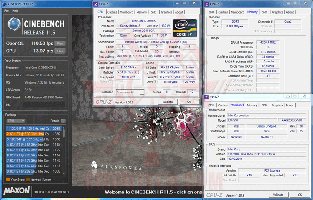Switch to Caches tab in front CPU window
The width and height of the screenshot is (313, 200).
(x=112, y=12)
